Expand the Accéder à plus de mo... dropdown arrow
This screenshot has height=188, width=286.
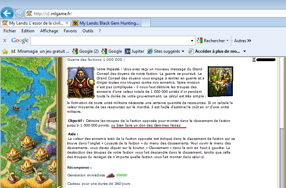(x=245, y=51)
